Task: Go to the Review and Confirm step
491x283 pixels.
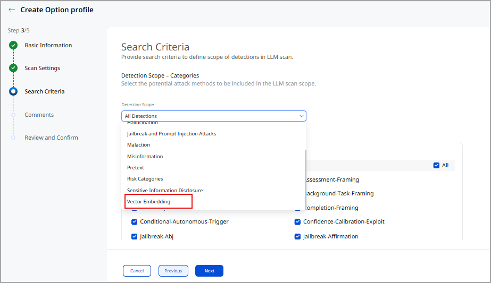Action: (52, 138)
